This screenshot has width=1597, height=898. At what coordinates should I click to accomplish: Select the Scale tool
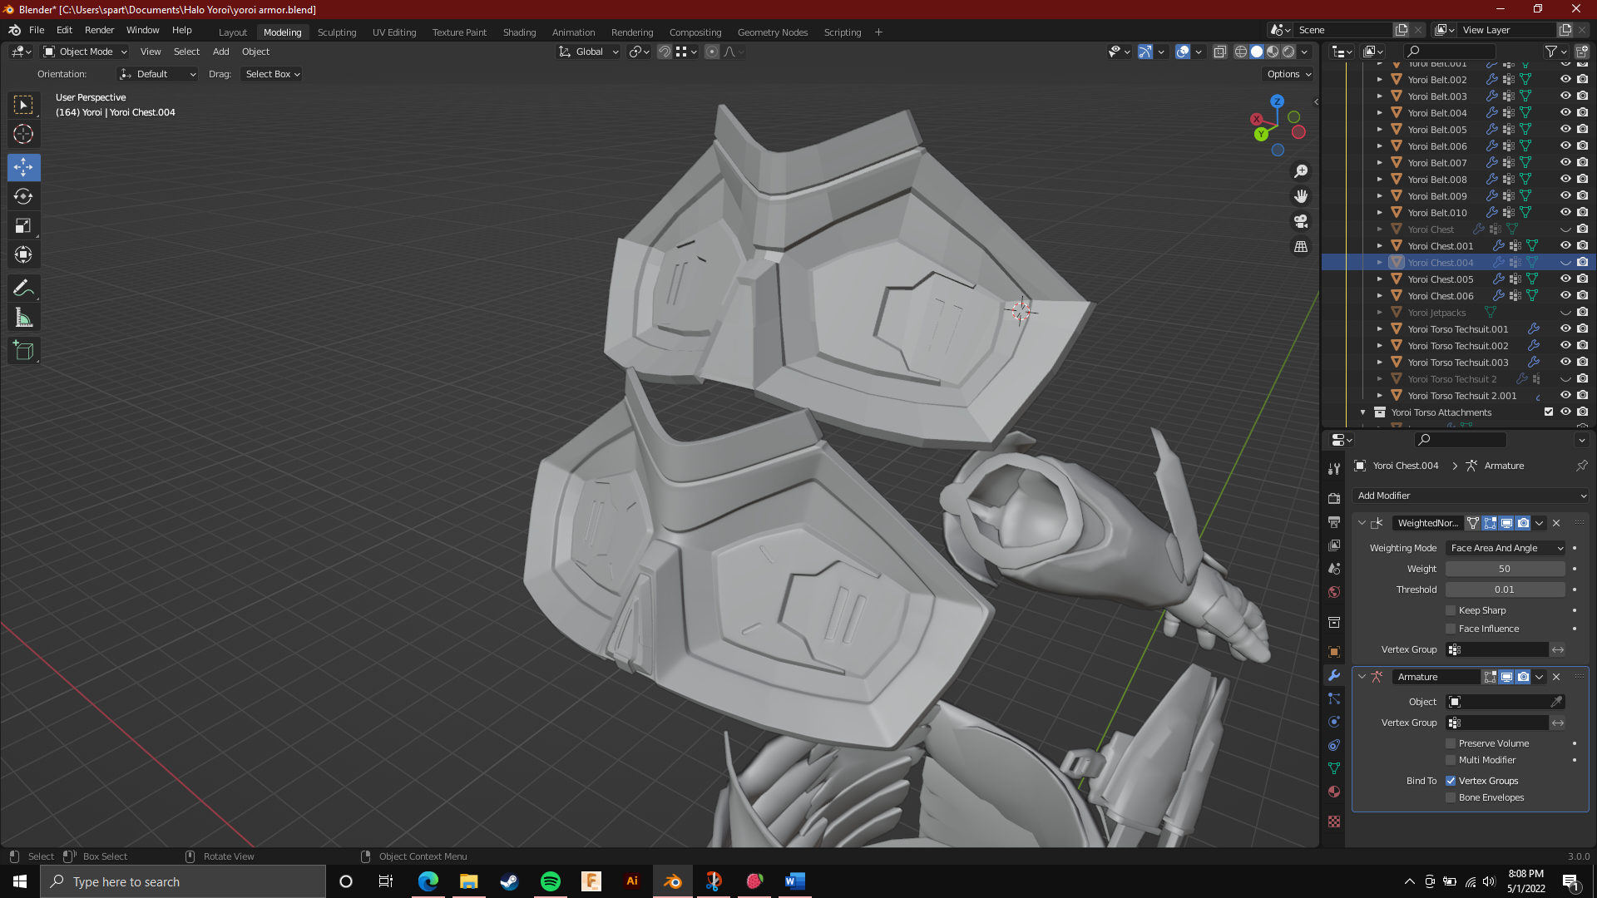pos(23,226)
